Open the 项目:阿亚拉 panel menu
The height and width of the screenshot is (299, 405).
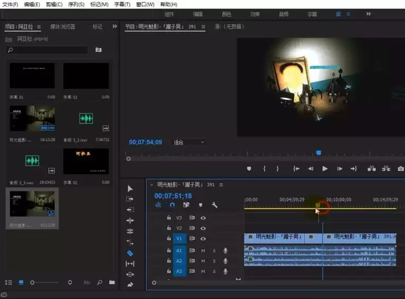pyautogui.click(x=39, y=27)
